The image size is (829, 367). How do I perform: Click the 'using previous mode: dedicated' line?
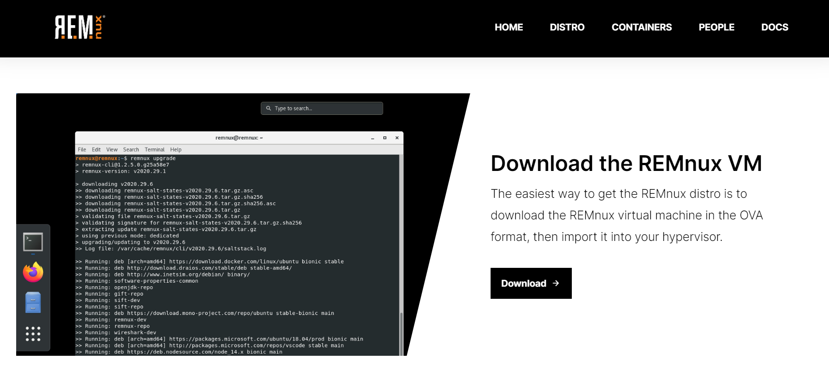coord(127,236)
